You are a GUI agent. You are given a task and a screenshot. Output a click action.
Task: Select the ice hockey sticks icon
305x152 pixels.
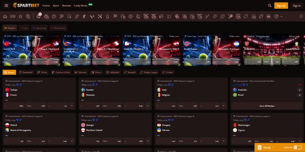coord(77,16)
